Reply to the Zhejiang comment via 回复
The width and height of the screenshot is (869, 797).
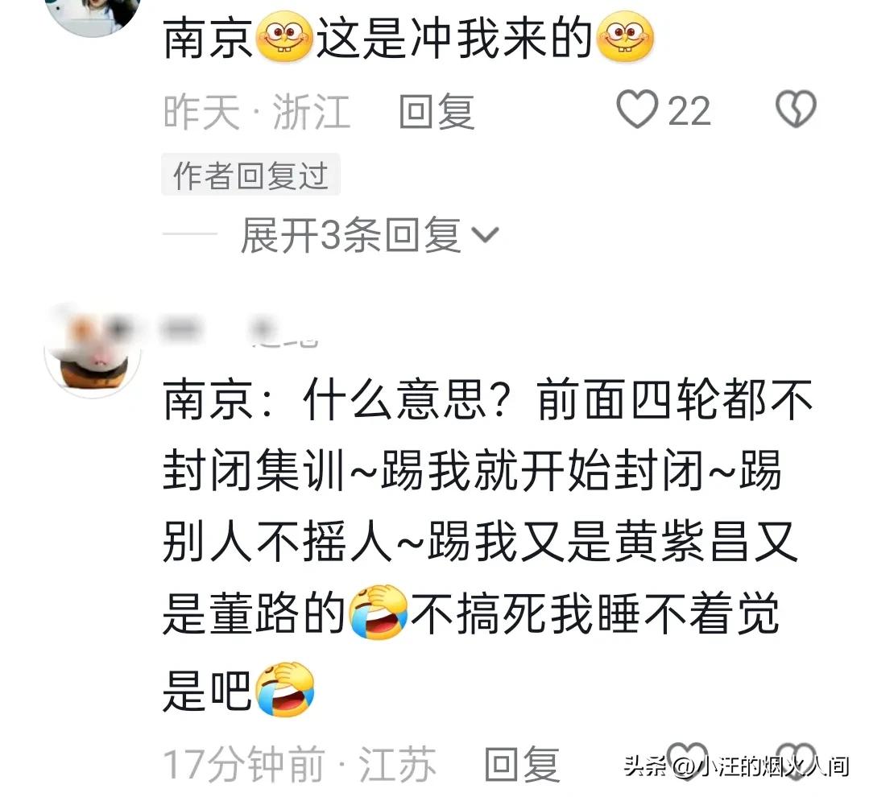coord(437,111)
